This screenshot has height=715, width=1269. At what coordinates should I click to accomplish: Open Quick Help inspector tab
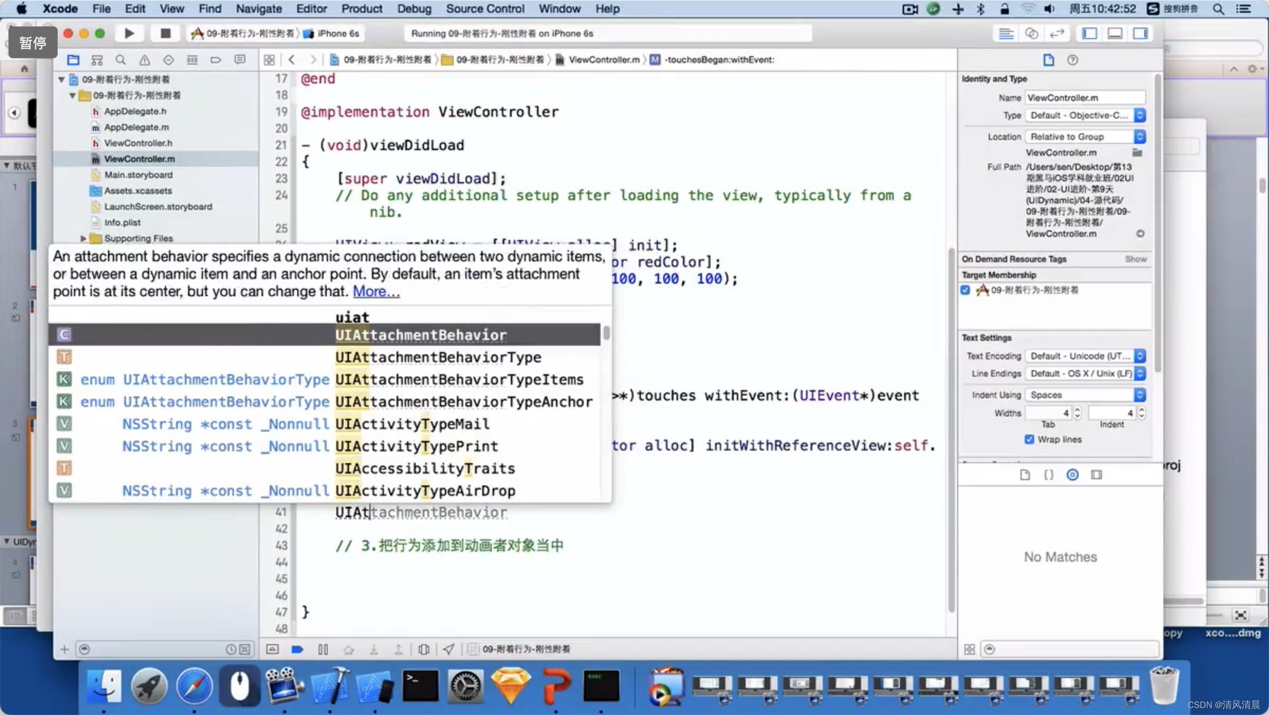tap(1072, 60)
